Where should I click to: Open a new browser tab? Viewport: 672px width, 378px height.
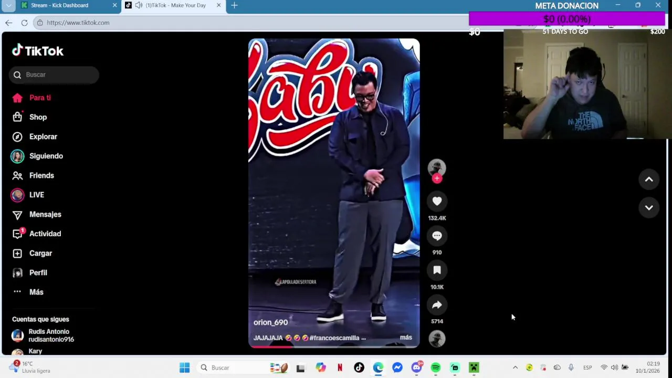[x=234, y=5]
